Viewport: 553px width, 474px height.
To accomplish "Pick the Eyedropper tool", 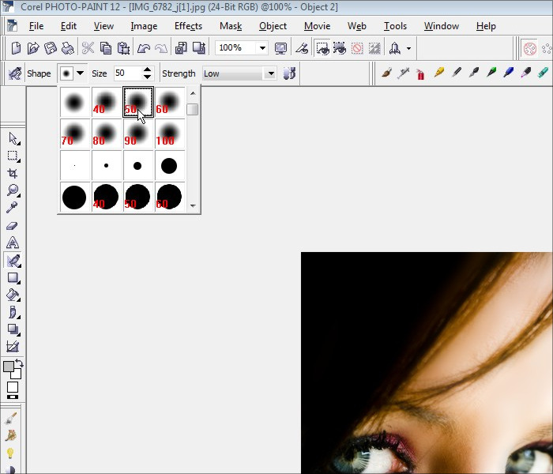I will 13,208.
